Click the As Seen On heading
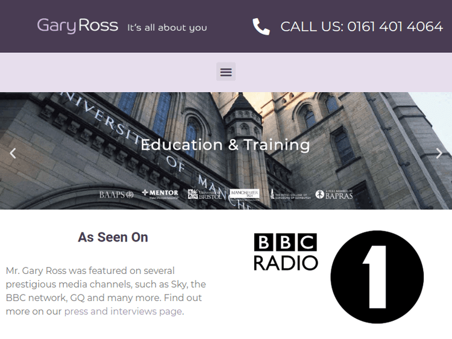 (x=113, y=237)
